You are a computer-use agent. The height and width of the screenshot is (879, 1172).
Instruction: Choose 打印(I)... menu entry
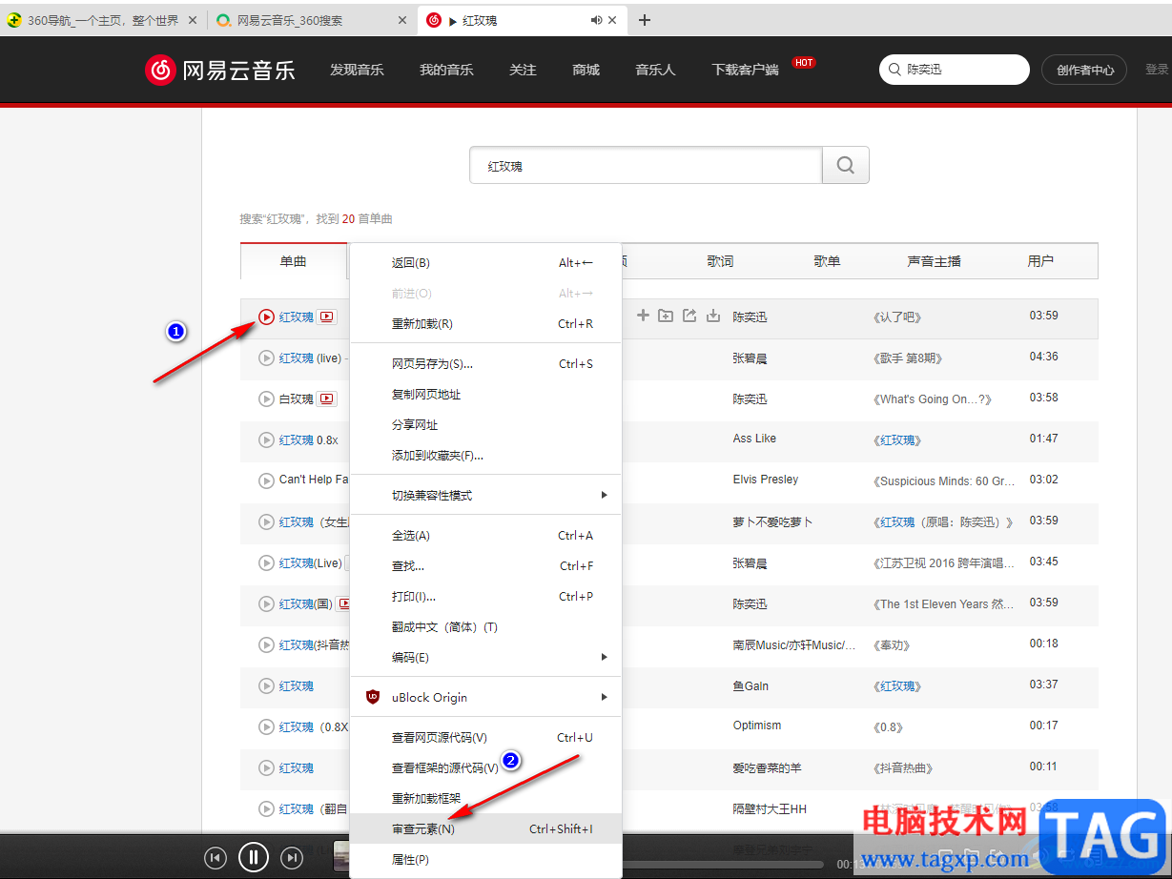[x=486, y=596]
